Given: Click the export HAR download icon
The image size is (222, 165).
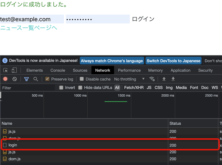Looking at the screenshot, I should pos(173,79).
